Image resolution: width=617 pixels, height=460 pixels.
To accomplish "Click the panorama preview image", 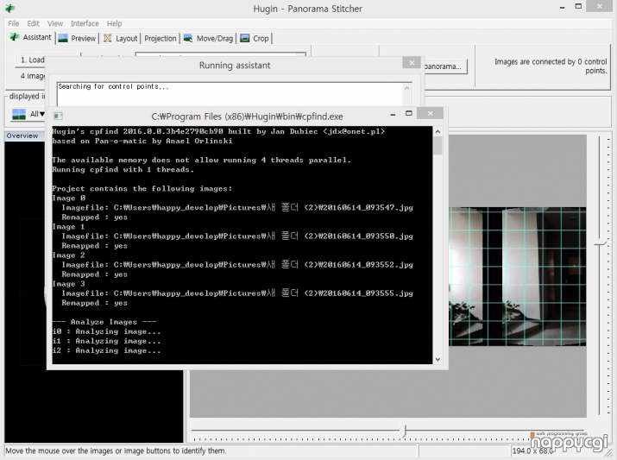I will tap(517, 277).
